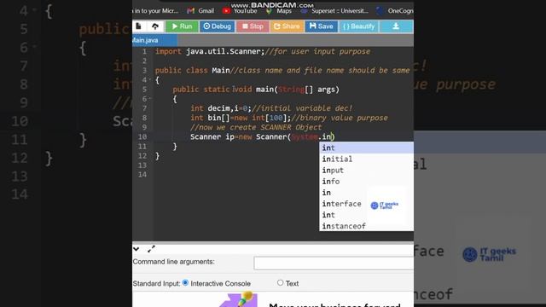Choose 'interface' from autocomplete list
The width and height of the screenshot is (546, 307).
366,204
